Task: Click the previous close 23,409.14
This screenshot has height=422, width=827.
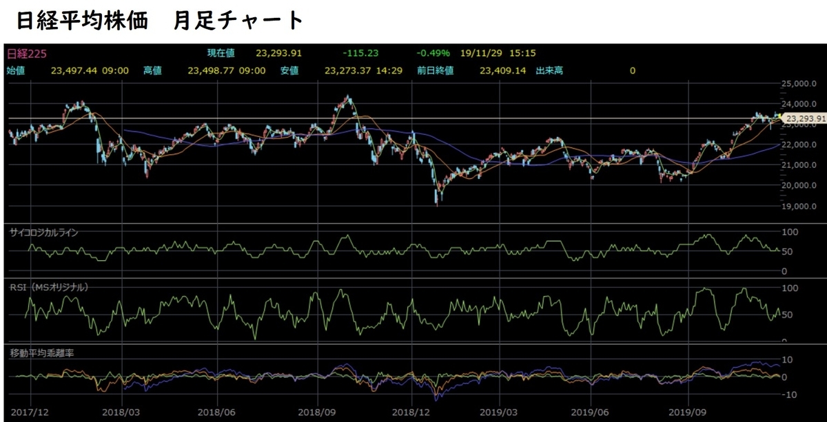Action: (503, 70)
